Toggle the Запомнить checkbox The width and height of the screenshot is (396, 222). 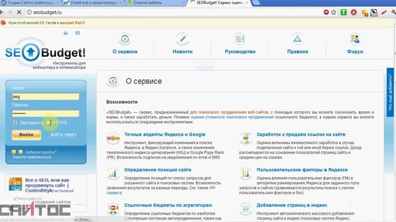pyautogui.click(x=15, y=122)
